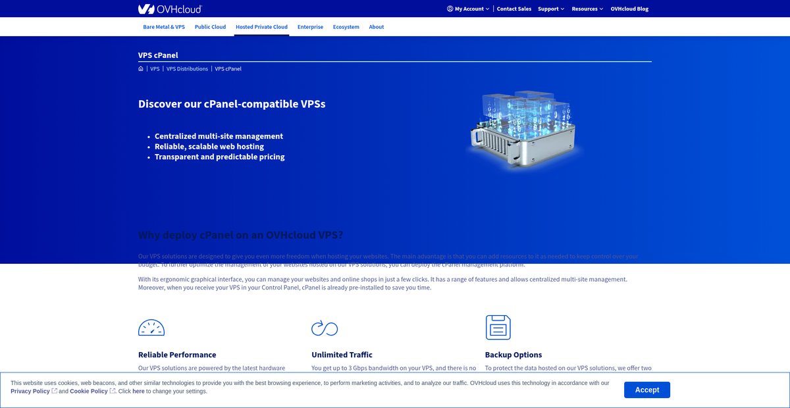The image size is (790, 408).
Task: Click the My Account user icon
Action: 450,9
